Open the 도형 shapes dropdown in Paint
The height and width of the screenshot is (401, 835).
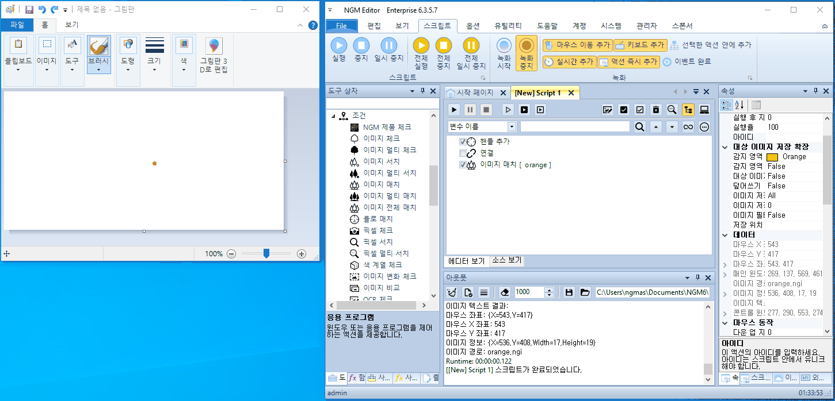[x=128, y=60]
